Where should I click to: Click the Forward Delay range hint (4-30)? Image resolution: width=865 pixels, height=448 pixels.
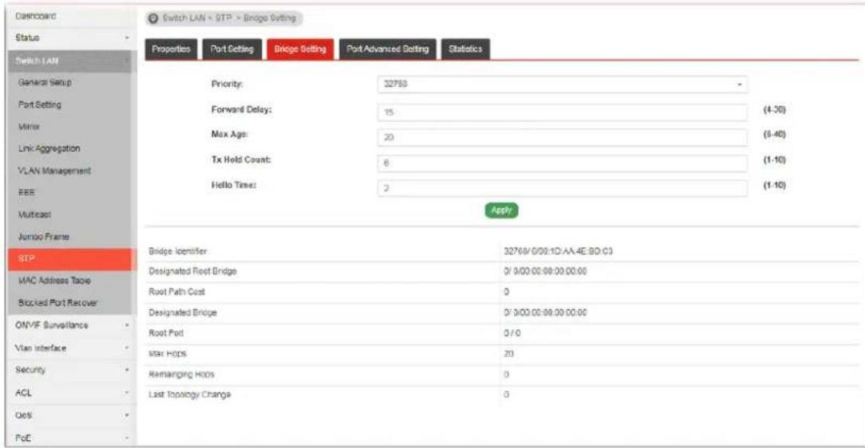[775, 110]
